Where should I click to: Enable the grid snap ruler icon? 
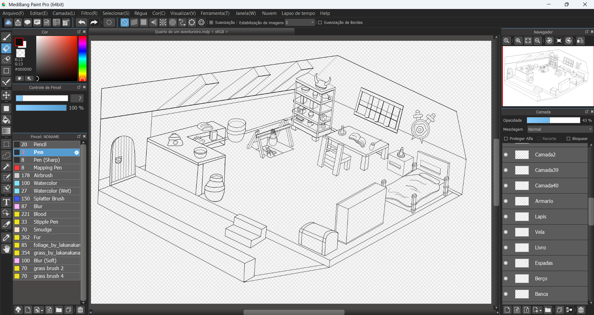(144, 22)
